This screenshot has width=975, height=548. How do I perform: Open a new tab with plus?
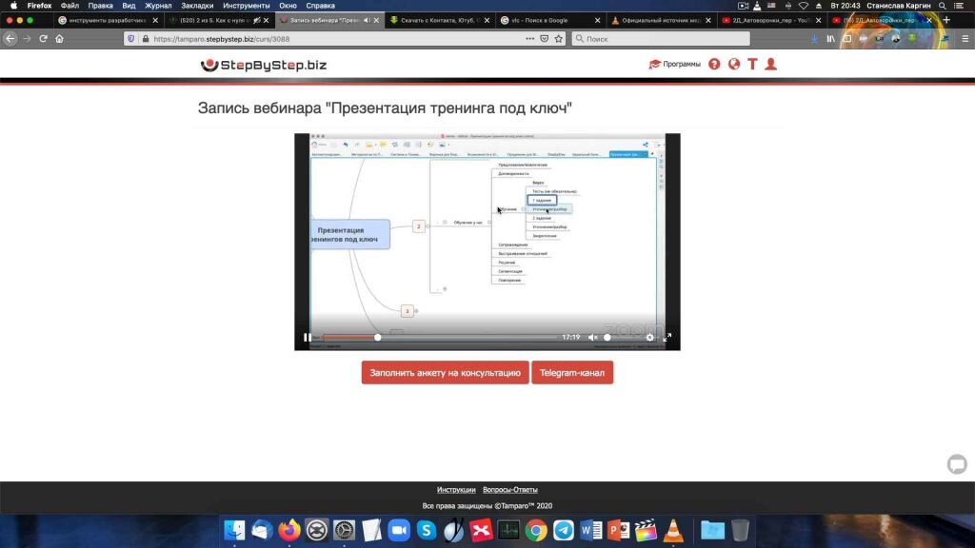click(946, 20)
